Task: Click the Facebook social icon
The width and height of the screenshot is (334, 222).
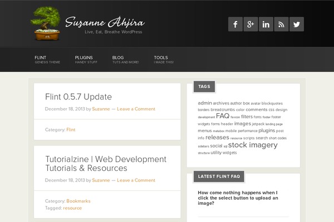Action: pos(235,24)
